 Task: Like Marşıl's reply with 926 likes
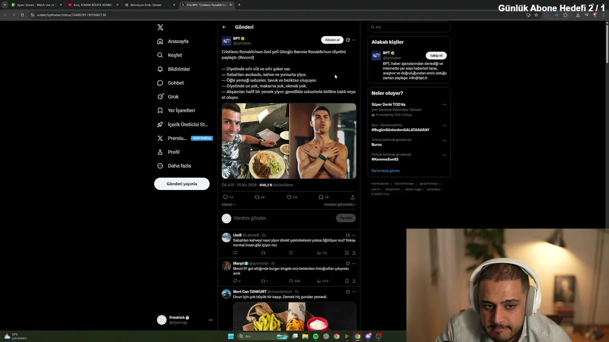tap(294, 281)
